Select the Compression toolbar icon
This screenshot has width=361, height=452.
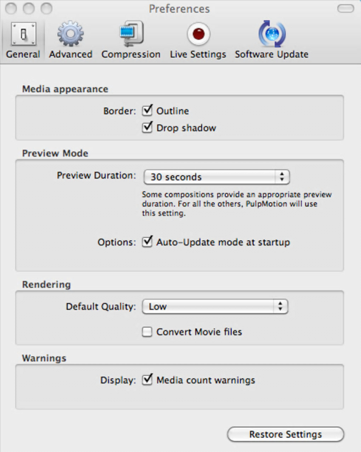[x=131, y=34]
